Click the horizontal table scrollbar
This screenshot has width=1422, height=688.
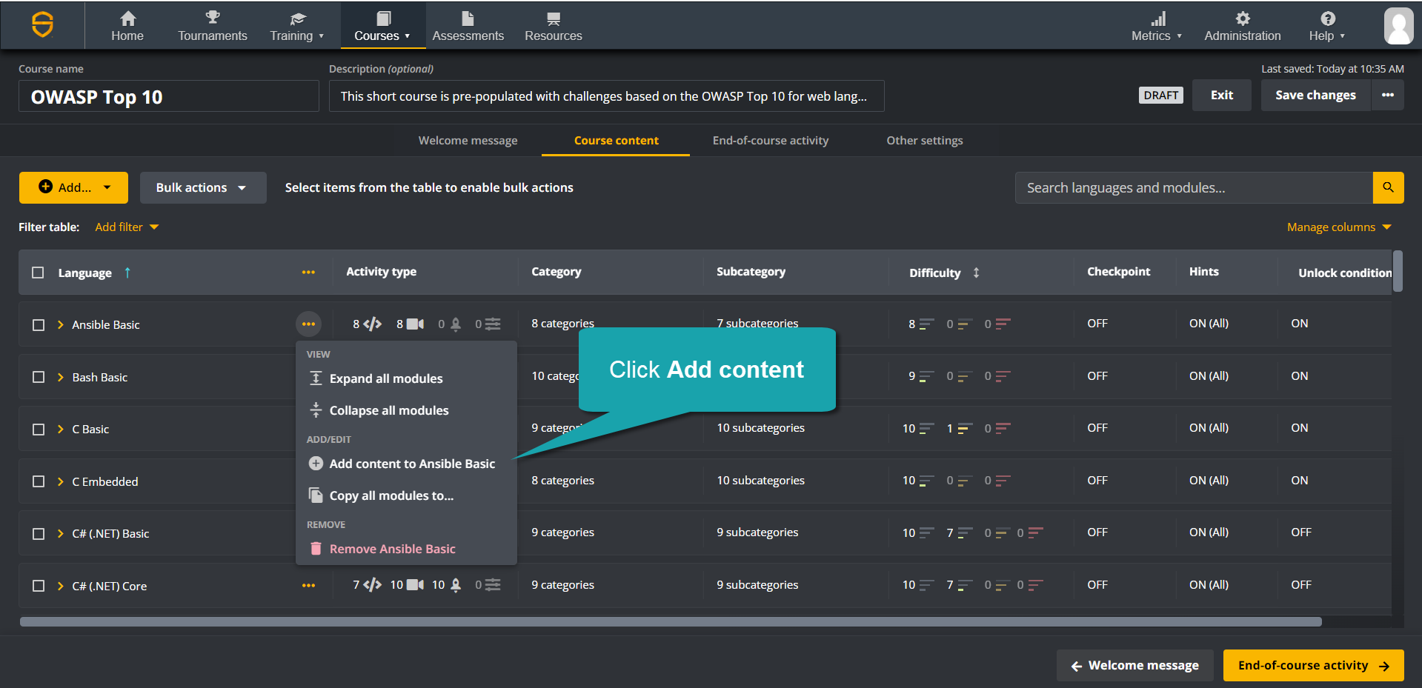pos(671,622)
